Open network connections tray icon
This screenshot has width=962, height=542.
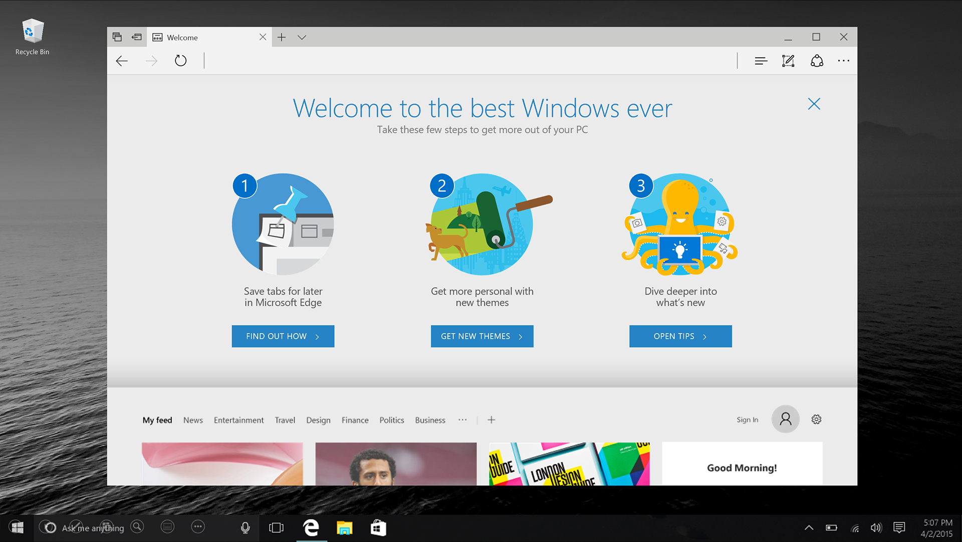point(855,528)
